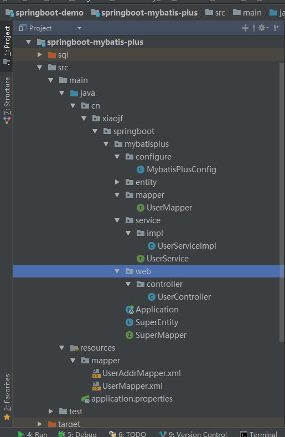Click the Application Spring Boot run icon
The height and width of the screenshot is (437, 285).
(x=130, y=310)
